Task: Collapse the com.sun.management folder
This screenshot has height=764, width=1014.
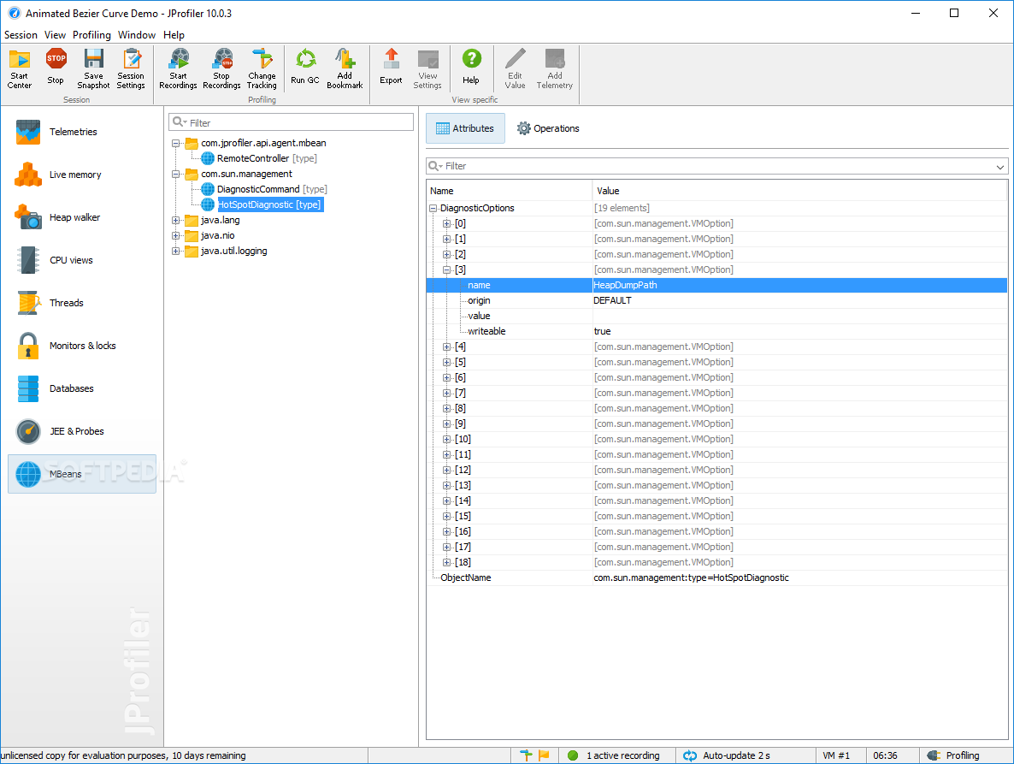Action: click(176, 174)
